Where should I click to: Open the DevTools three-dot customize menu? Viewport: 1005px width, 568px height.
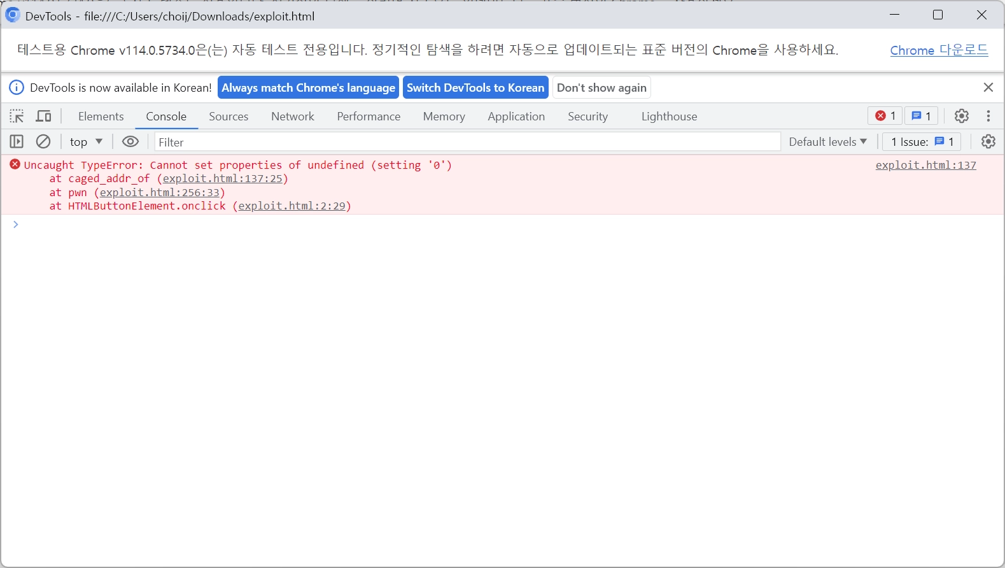(988, 116)
